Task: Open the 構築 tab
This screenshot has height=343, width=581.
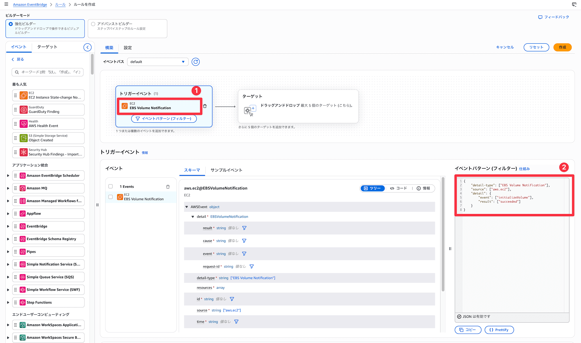Action: (109, 48)
